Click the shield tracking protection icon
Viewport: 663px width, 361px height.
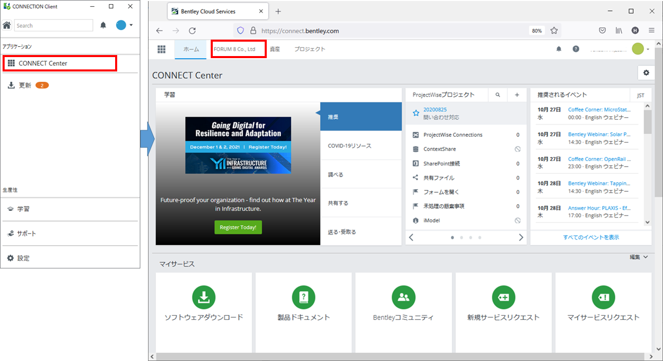[x=241, y=31]
